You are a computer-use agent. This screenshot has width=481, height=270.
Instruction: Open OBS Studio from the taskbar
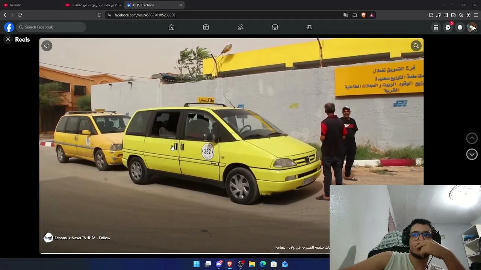[241, 264]
